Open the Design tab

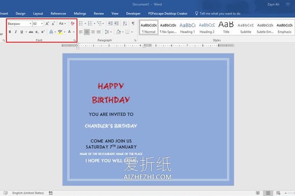click(20, 14)
